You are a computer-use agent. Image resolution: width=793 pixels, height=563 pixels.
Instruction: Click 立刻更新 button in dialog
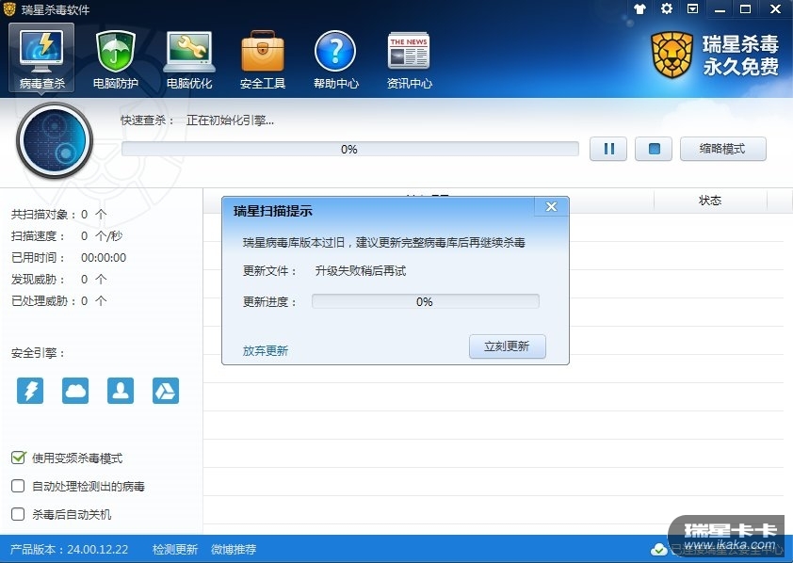[508, 346]
